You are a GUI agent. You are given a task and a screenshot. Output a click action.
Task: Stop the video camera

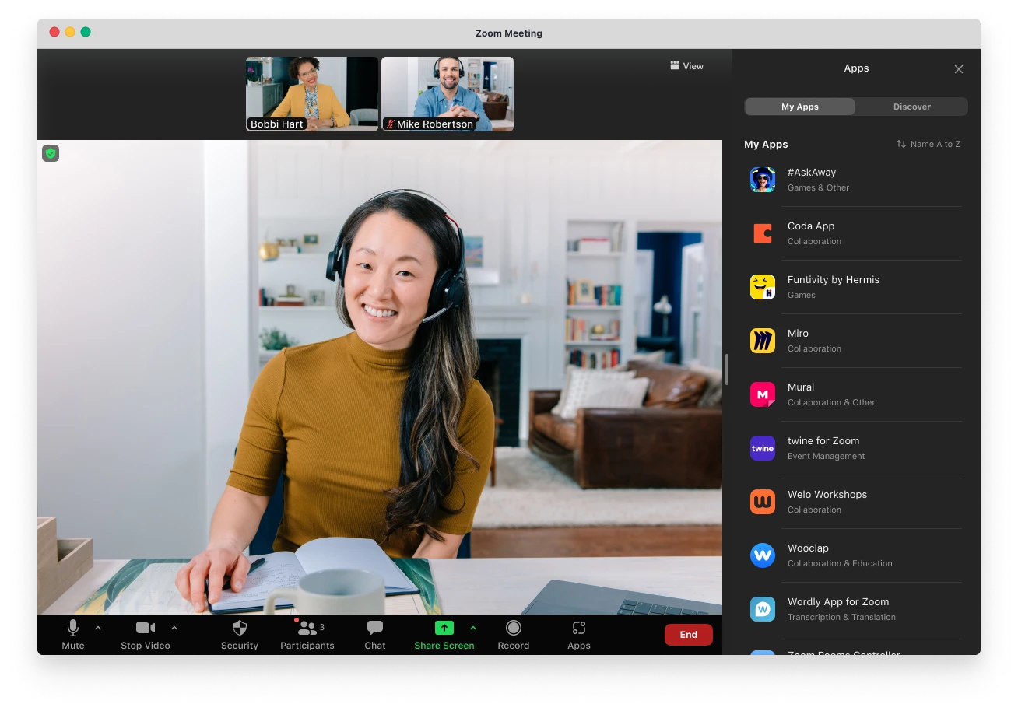pyautogui.click(x=145, y=634)
